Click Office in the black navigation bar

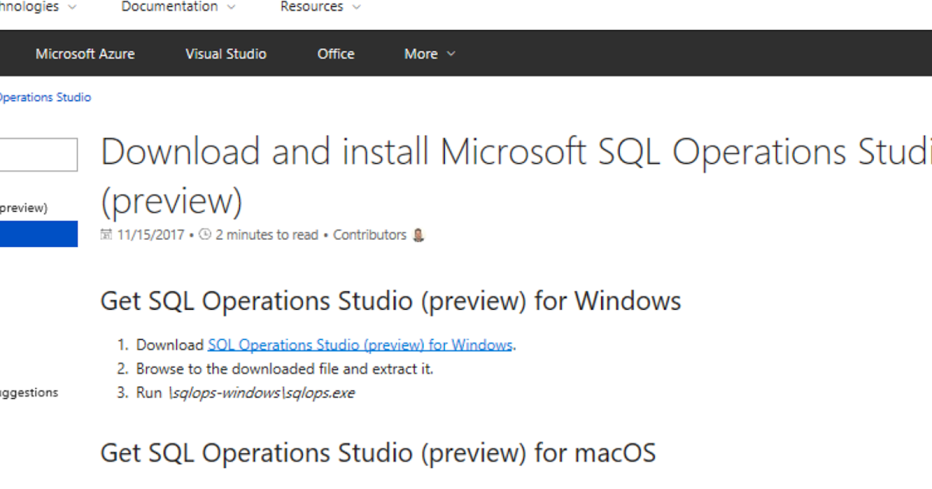coord(336,53)
